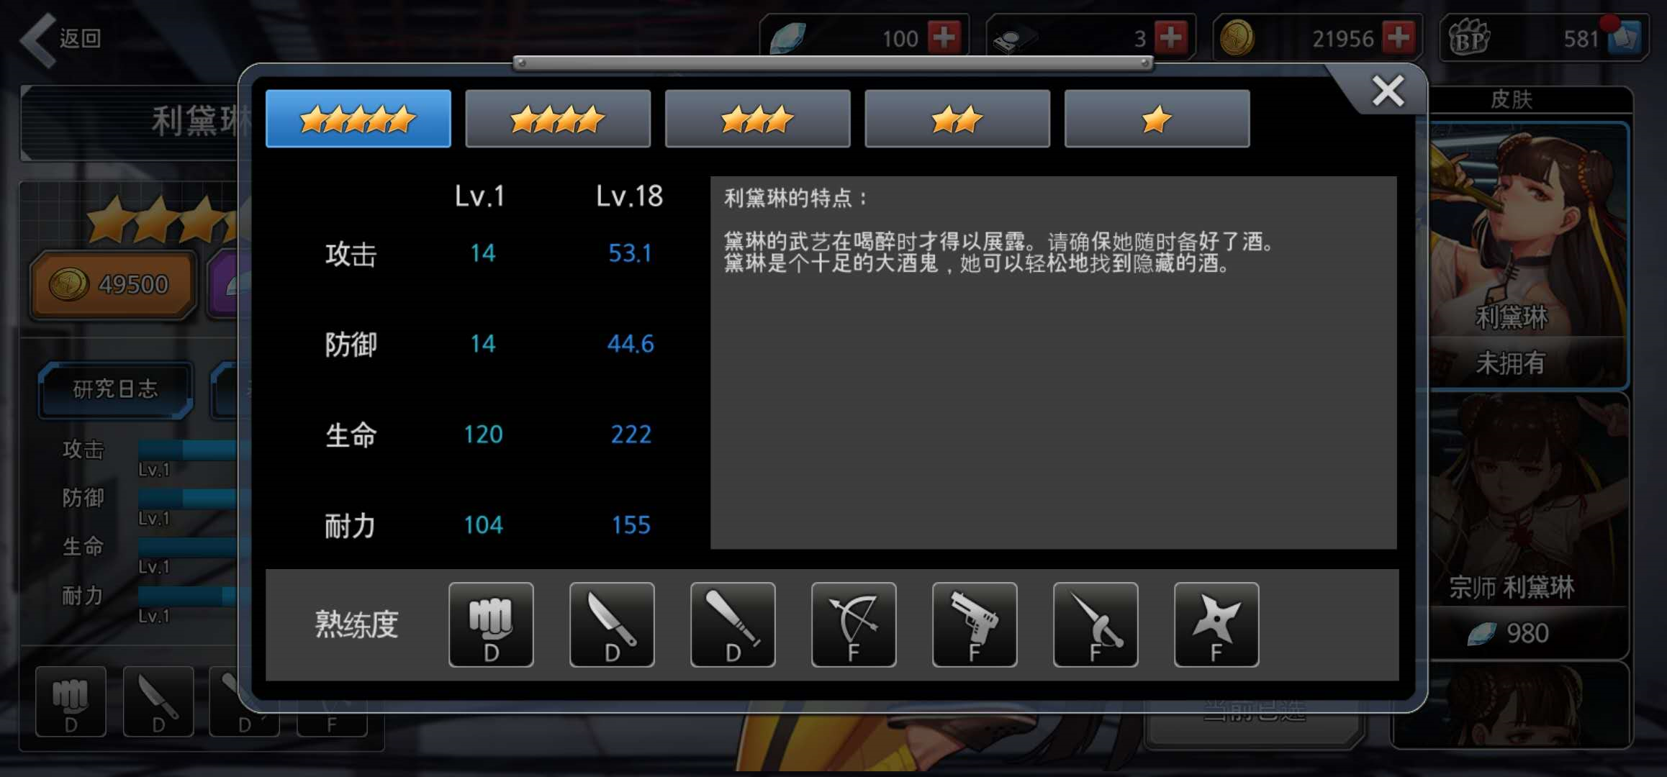Select the knife proficiency icon in popup
This screenshot has height=777, width=1667.
point(612,624)
